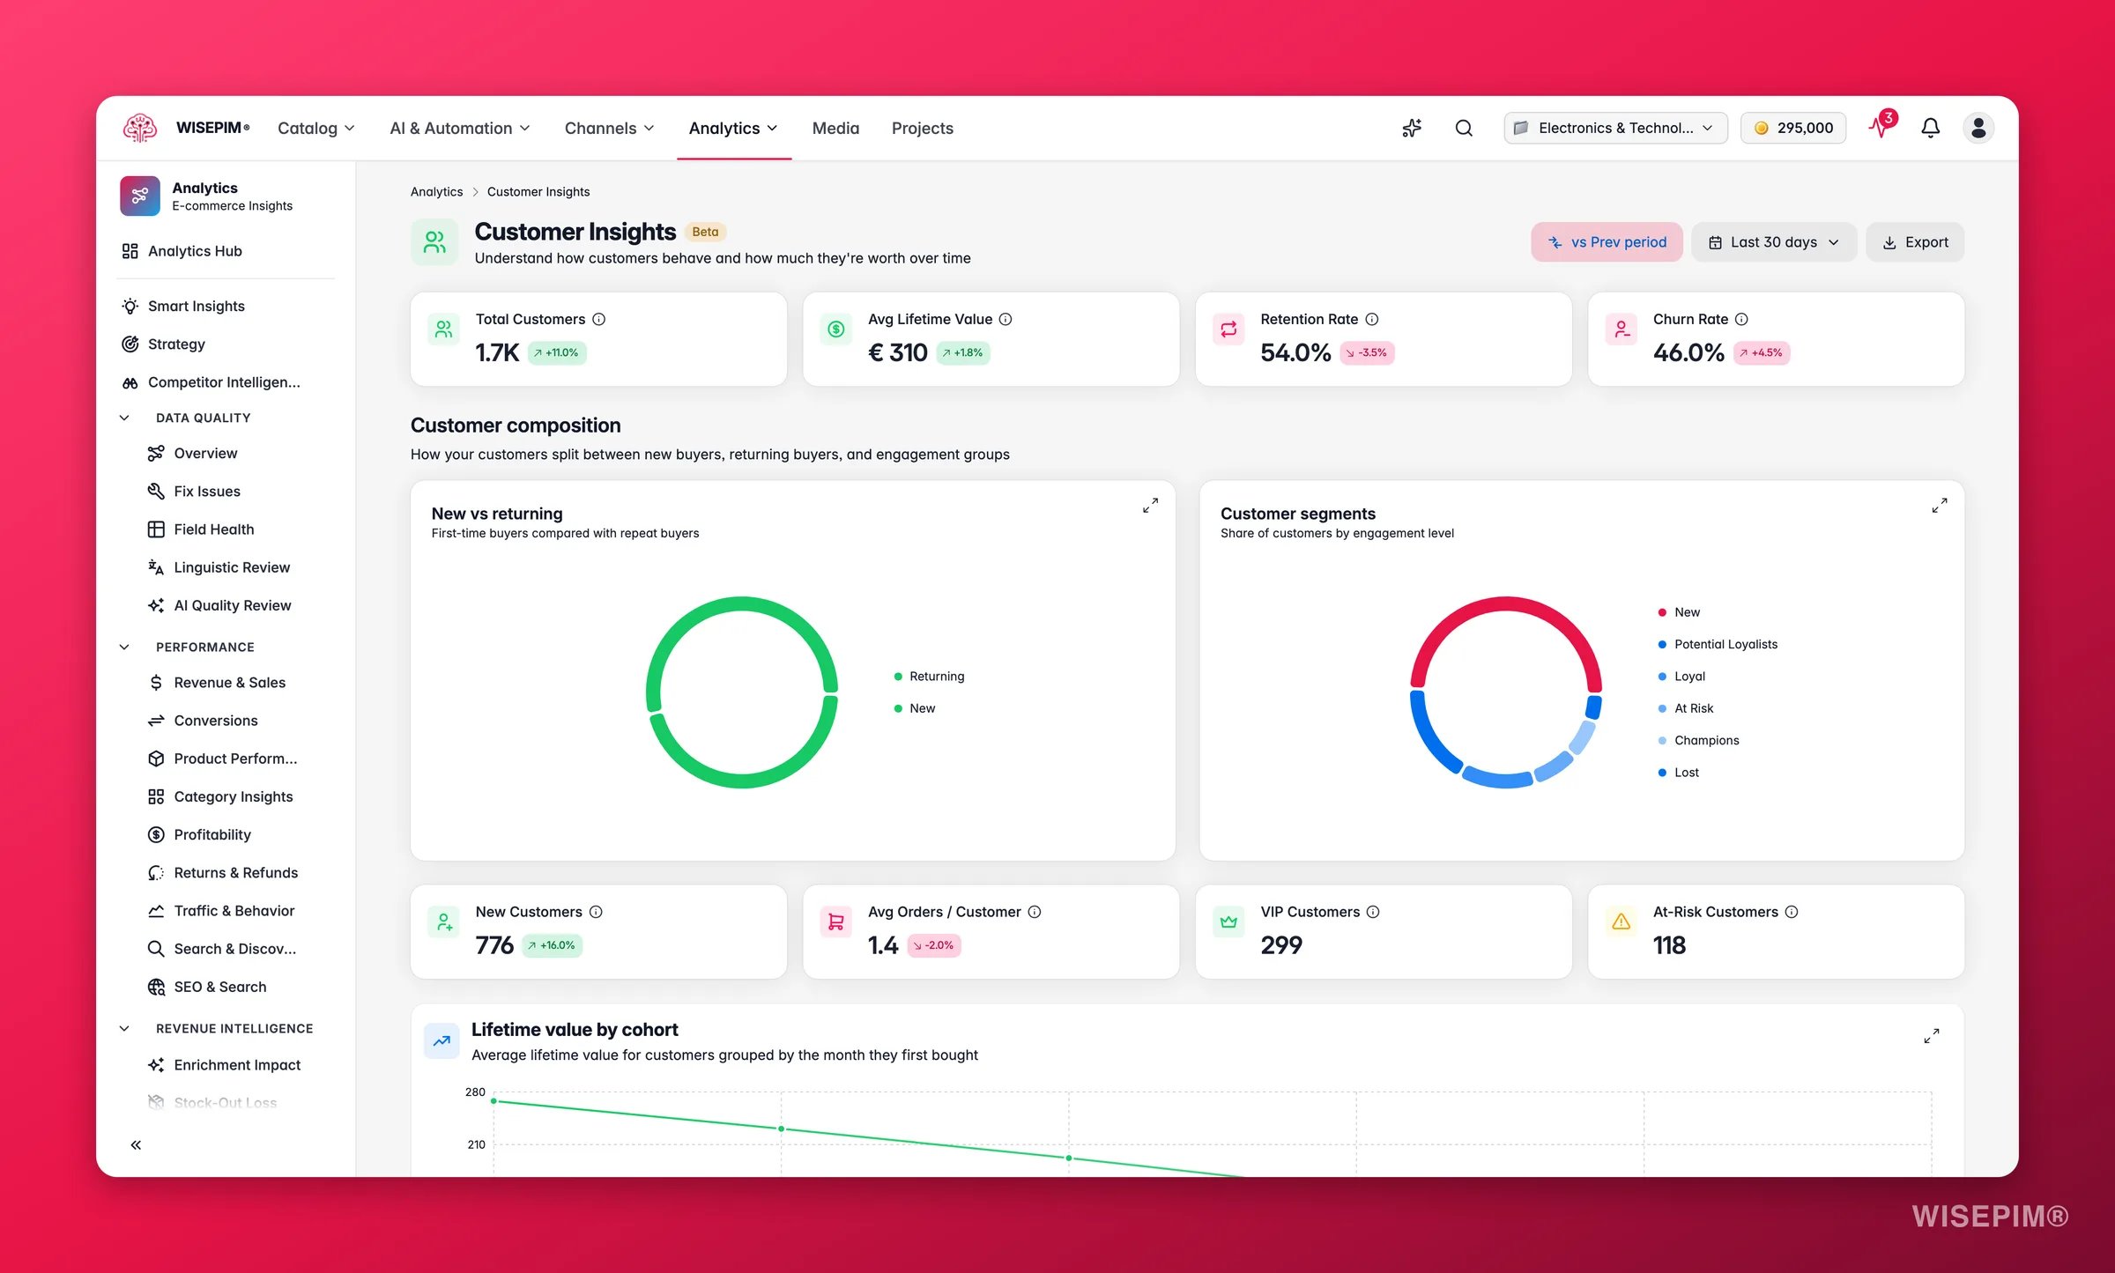
Task: Click the -3.5% Retention Rate change badge
Action: tap(1367, 352)
